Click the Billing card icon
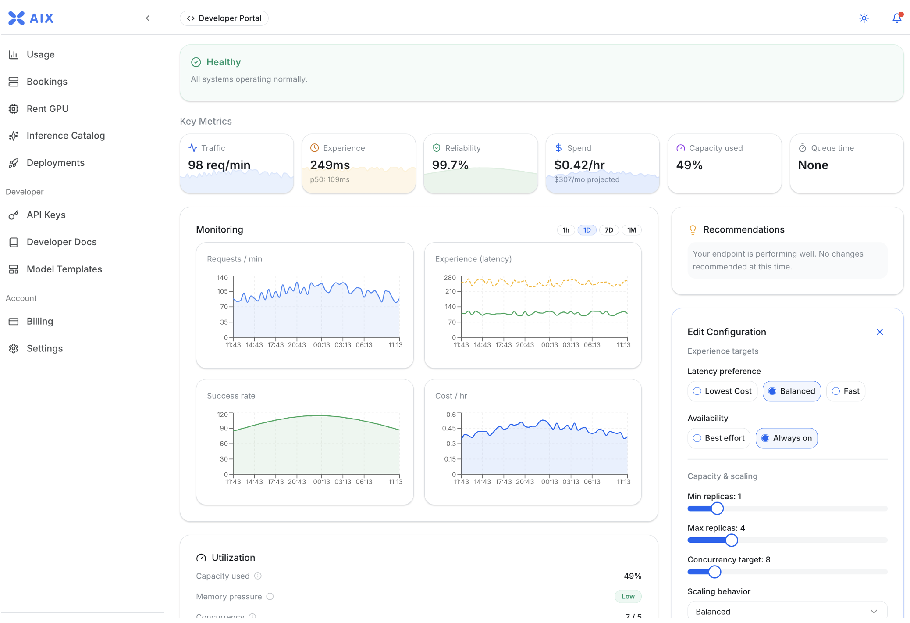 pyautogui.click(x=14, y=322)
